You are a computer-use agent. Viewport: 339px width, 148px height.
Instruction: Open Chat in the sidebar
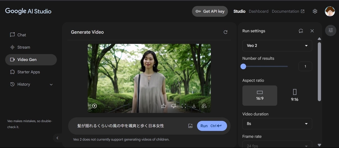(x=31, y=35)
